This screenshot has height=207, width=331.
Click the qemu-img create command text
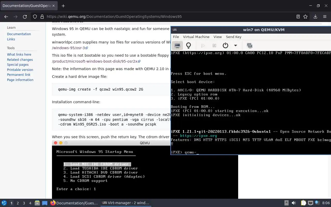(101, 89)
